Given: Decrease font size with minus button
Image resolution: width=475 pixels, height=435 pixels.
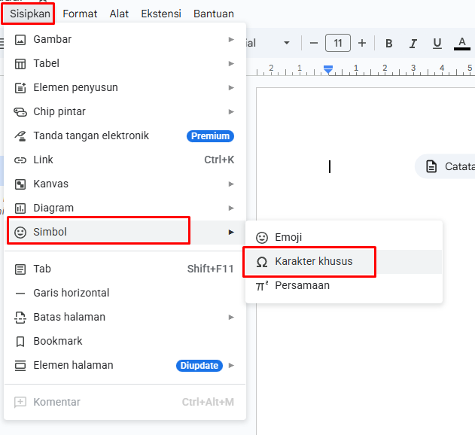Looking at the screenshot, I should click(312, 43).
